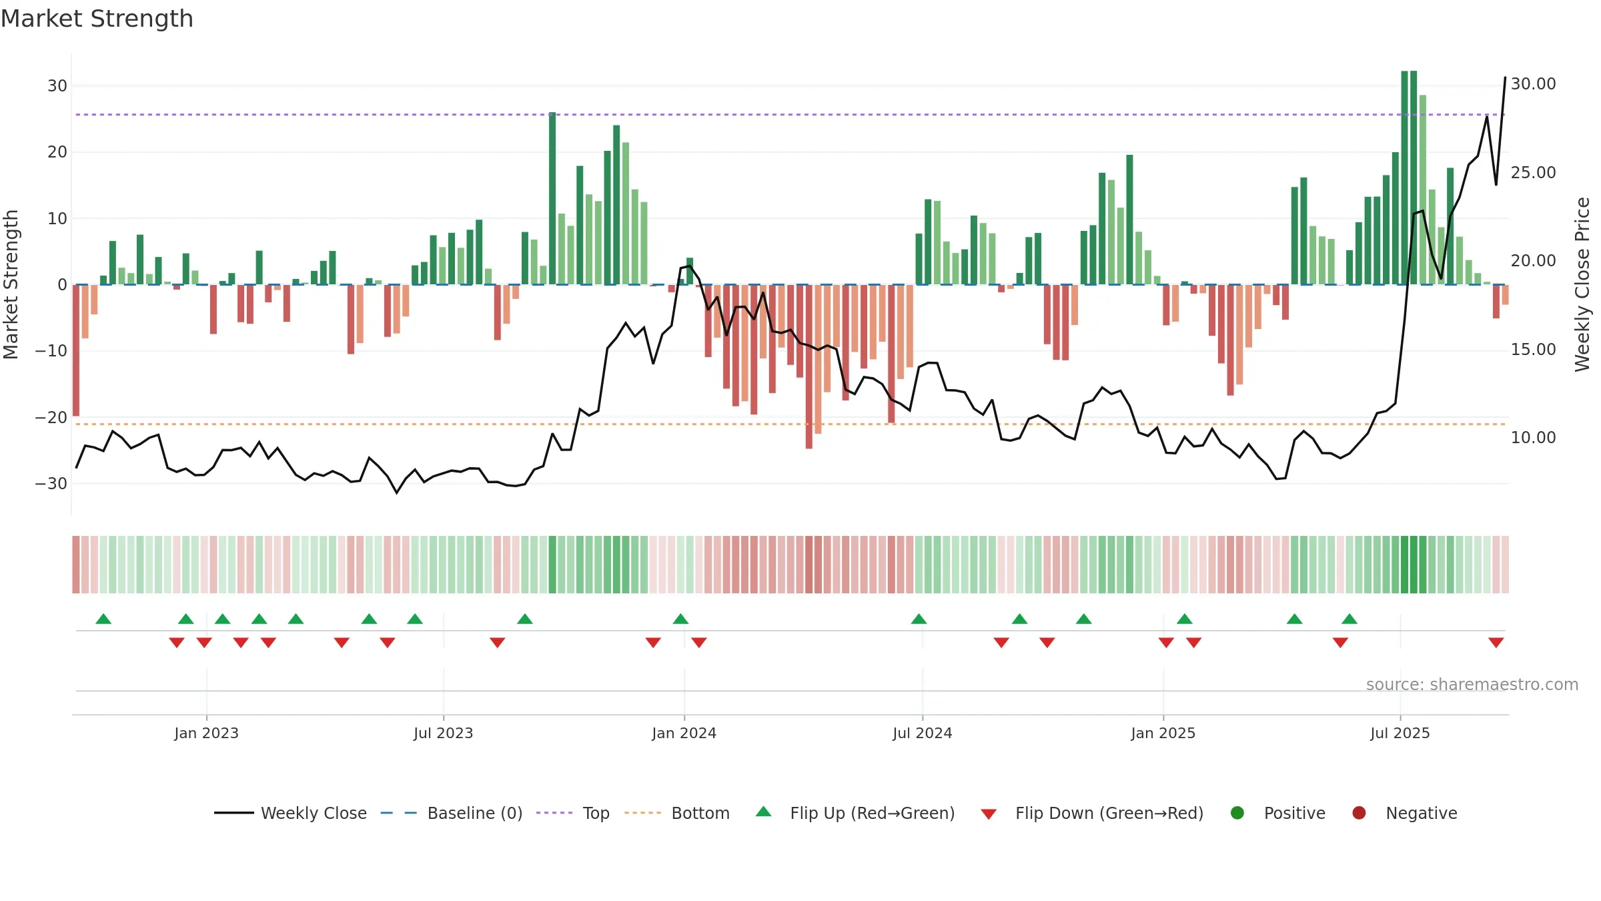Click the Jul 2024 axis label
This screenshot has width=1601, height=901.
coord(923,733)
